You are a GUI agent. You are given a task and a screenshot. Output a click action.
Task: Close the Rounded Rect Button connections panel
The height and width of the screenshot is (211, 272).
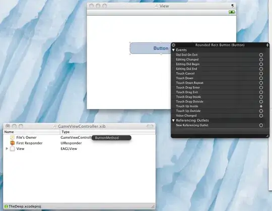click(173, 45)
